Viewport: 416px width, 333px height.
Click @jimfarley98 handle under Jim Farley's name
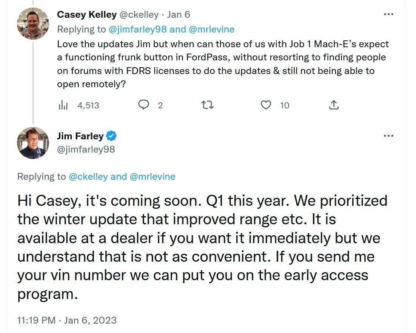(86, 149)
